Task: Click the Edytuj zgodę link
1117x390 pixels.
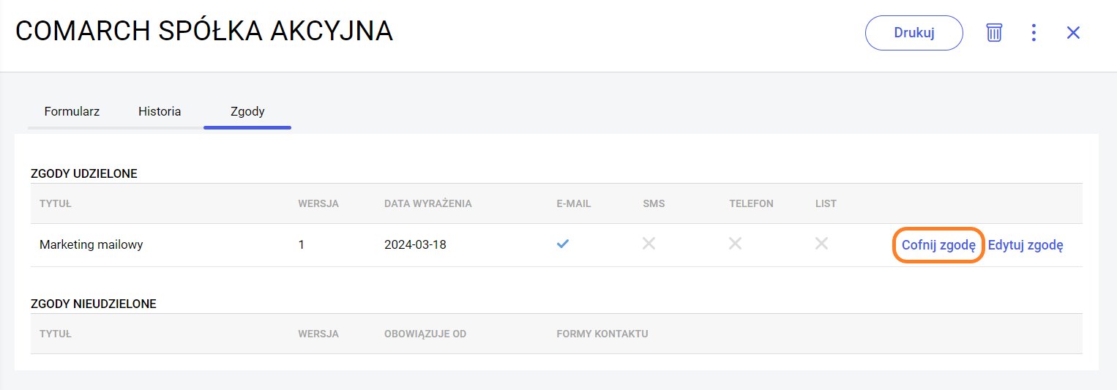Action: [1025, 245]
